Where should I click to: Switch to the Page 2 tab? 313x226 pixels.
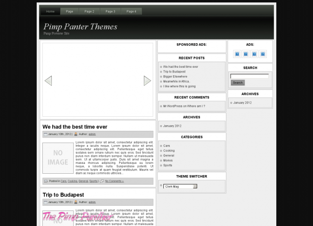[89, 11]
